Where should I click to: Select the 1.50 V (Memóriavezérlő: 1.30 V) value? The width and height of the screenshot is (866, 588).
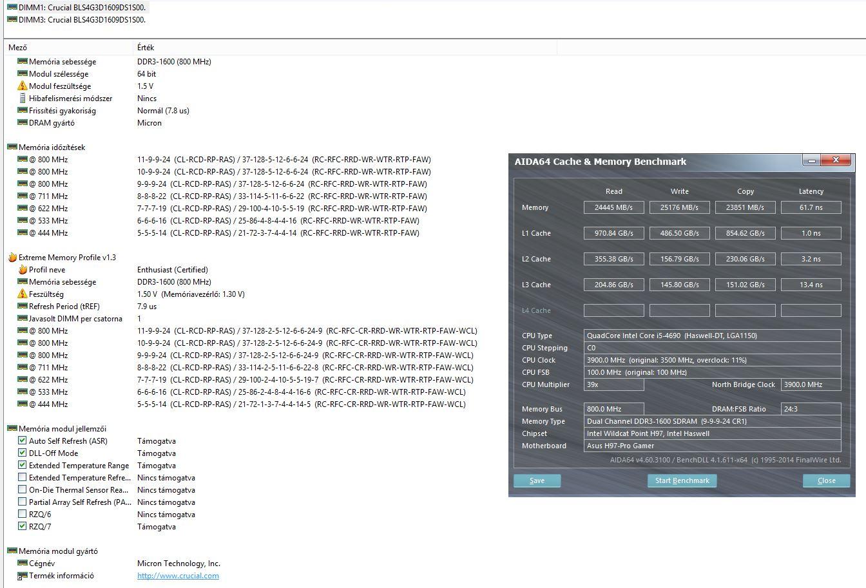point(191,294)
